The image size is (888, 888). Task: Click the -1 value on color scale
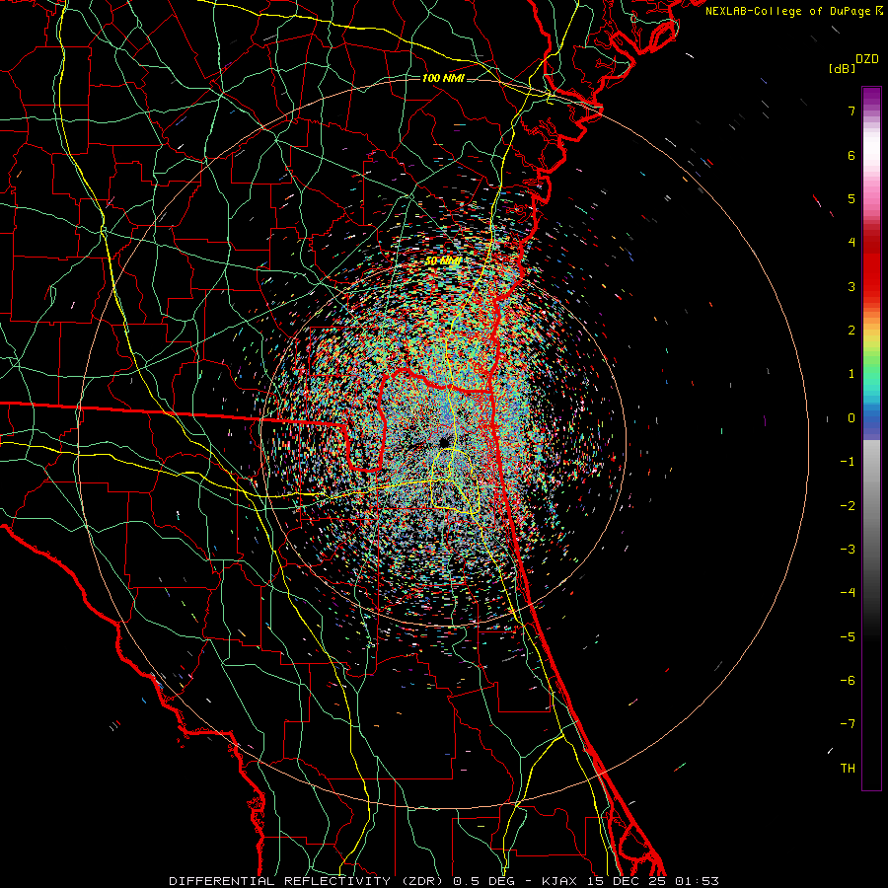coord(848,462)
